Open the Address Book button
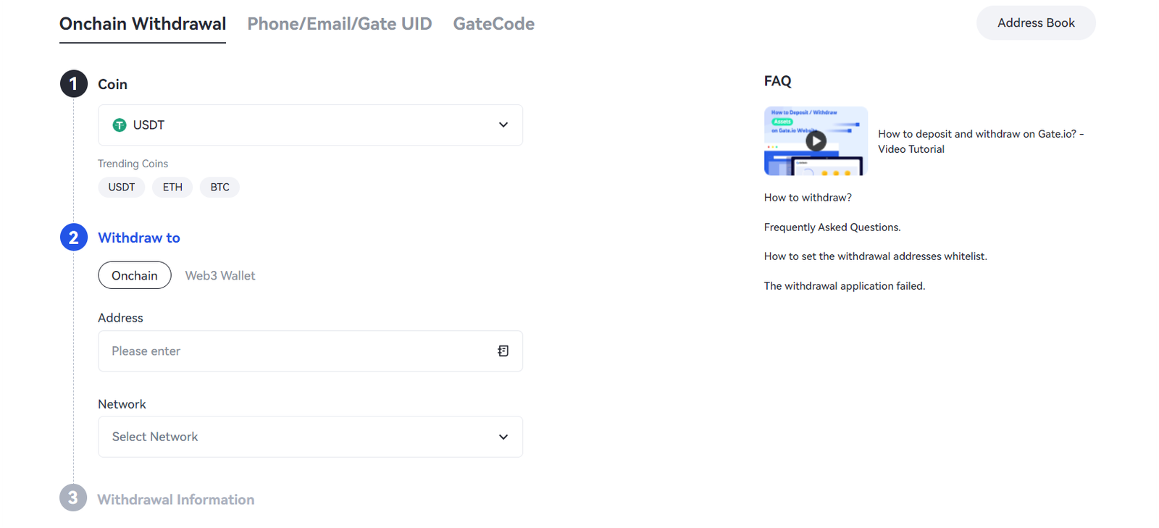 [x=1035, y=23]
